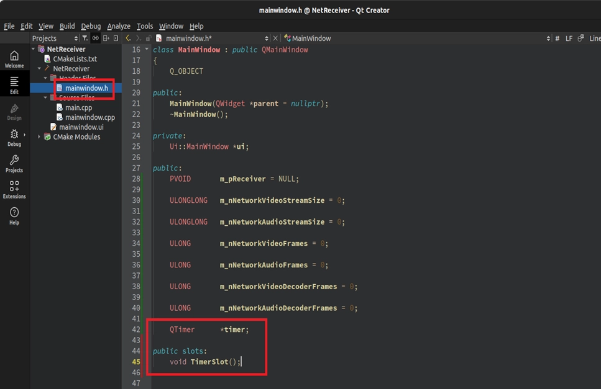
Task: Collapse the Source Files folder
Action: pyautogui.click(x=45, y=97)
